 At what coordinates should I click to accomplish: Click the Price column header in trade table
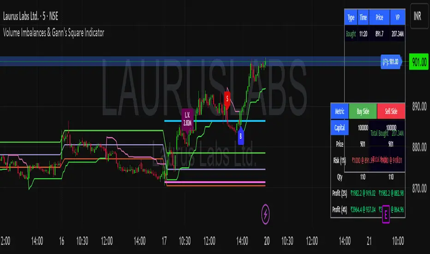tap(379, 17)
